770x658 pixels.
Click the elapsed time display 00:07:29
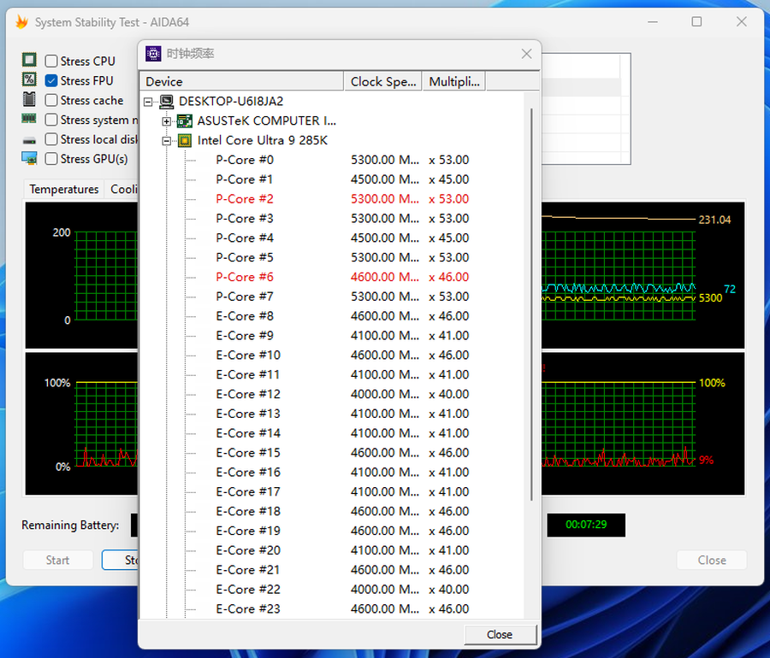[586, 525]
